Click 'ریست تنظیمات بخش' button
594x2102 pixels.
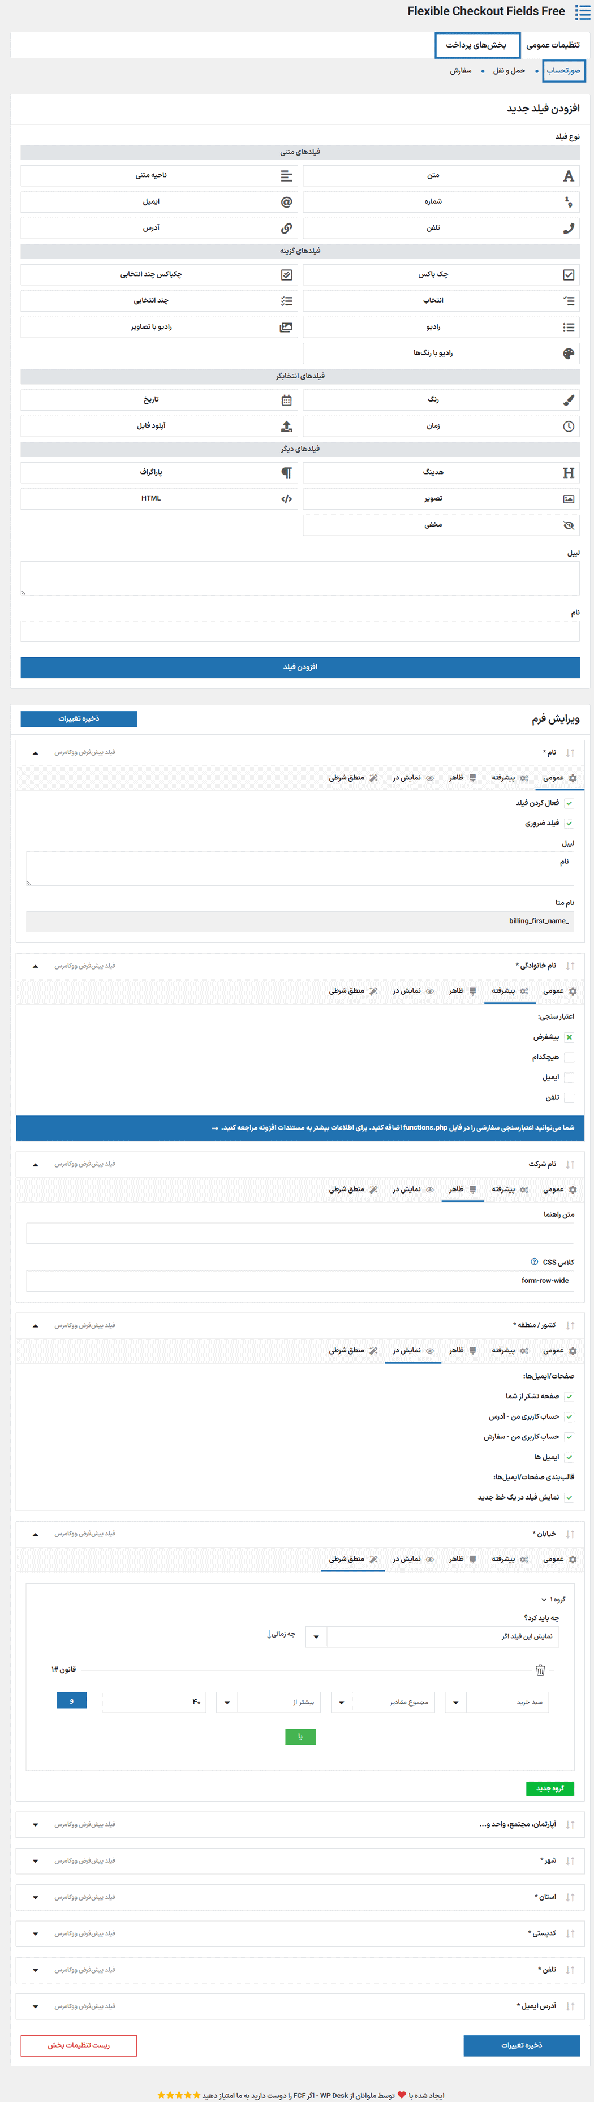78,2045
